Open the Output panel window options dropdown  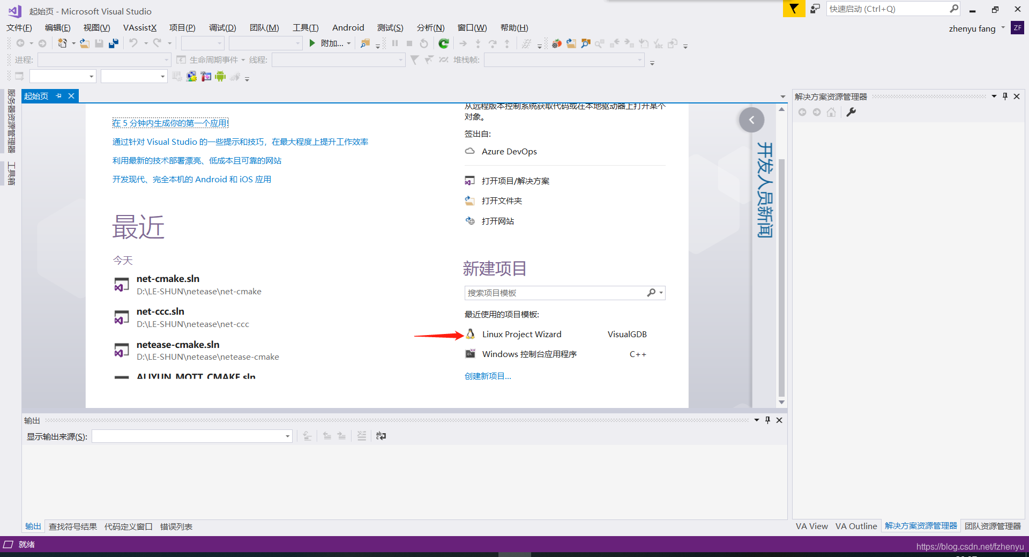pyautogui.click(x=757, y=420)
